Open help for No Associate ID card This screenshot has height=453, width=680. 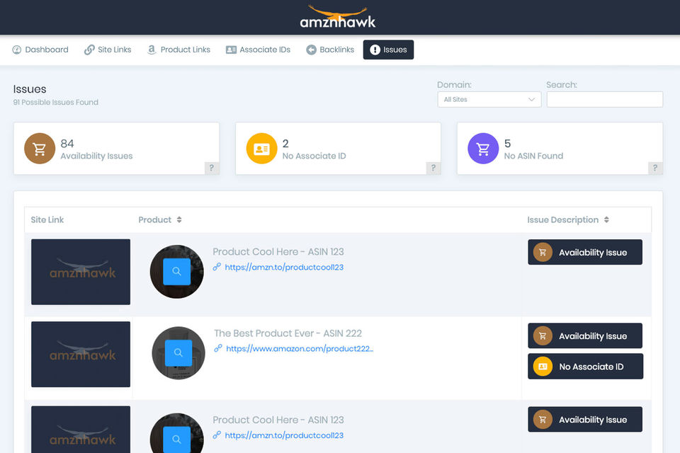433,168
